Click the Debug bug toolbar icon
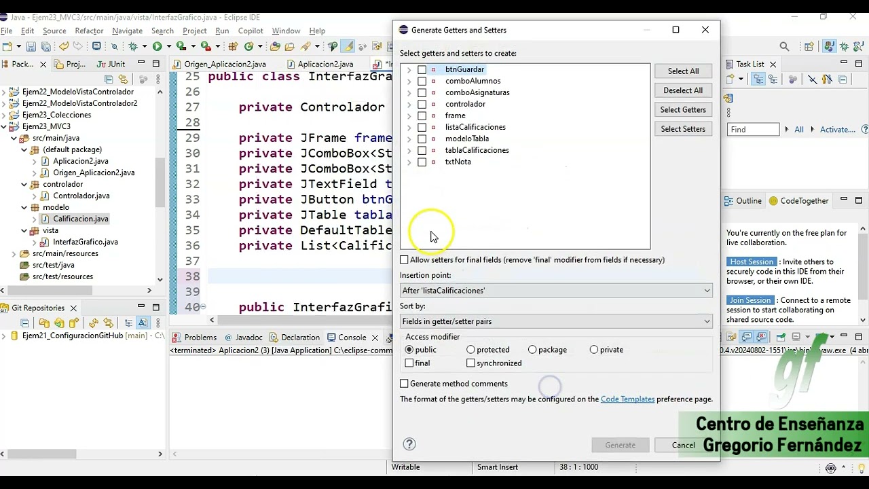Screen dimensions: 869x489 (133, 46)
